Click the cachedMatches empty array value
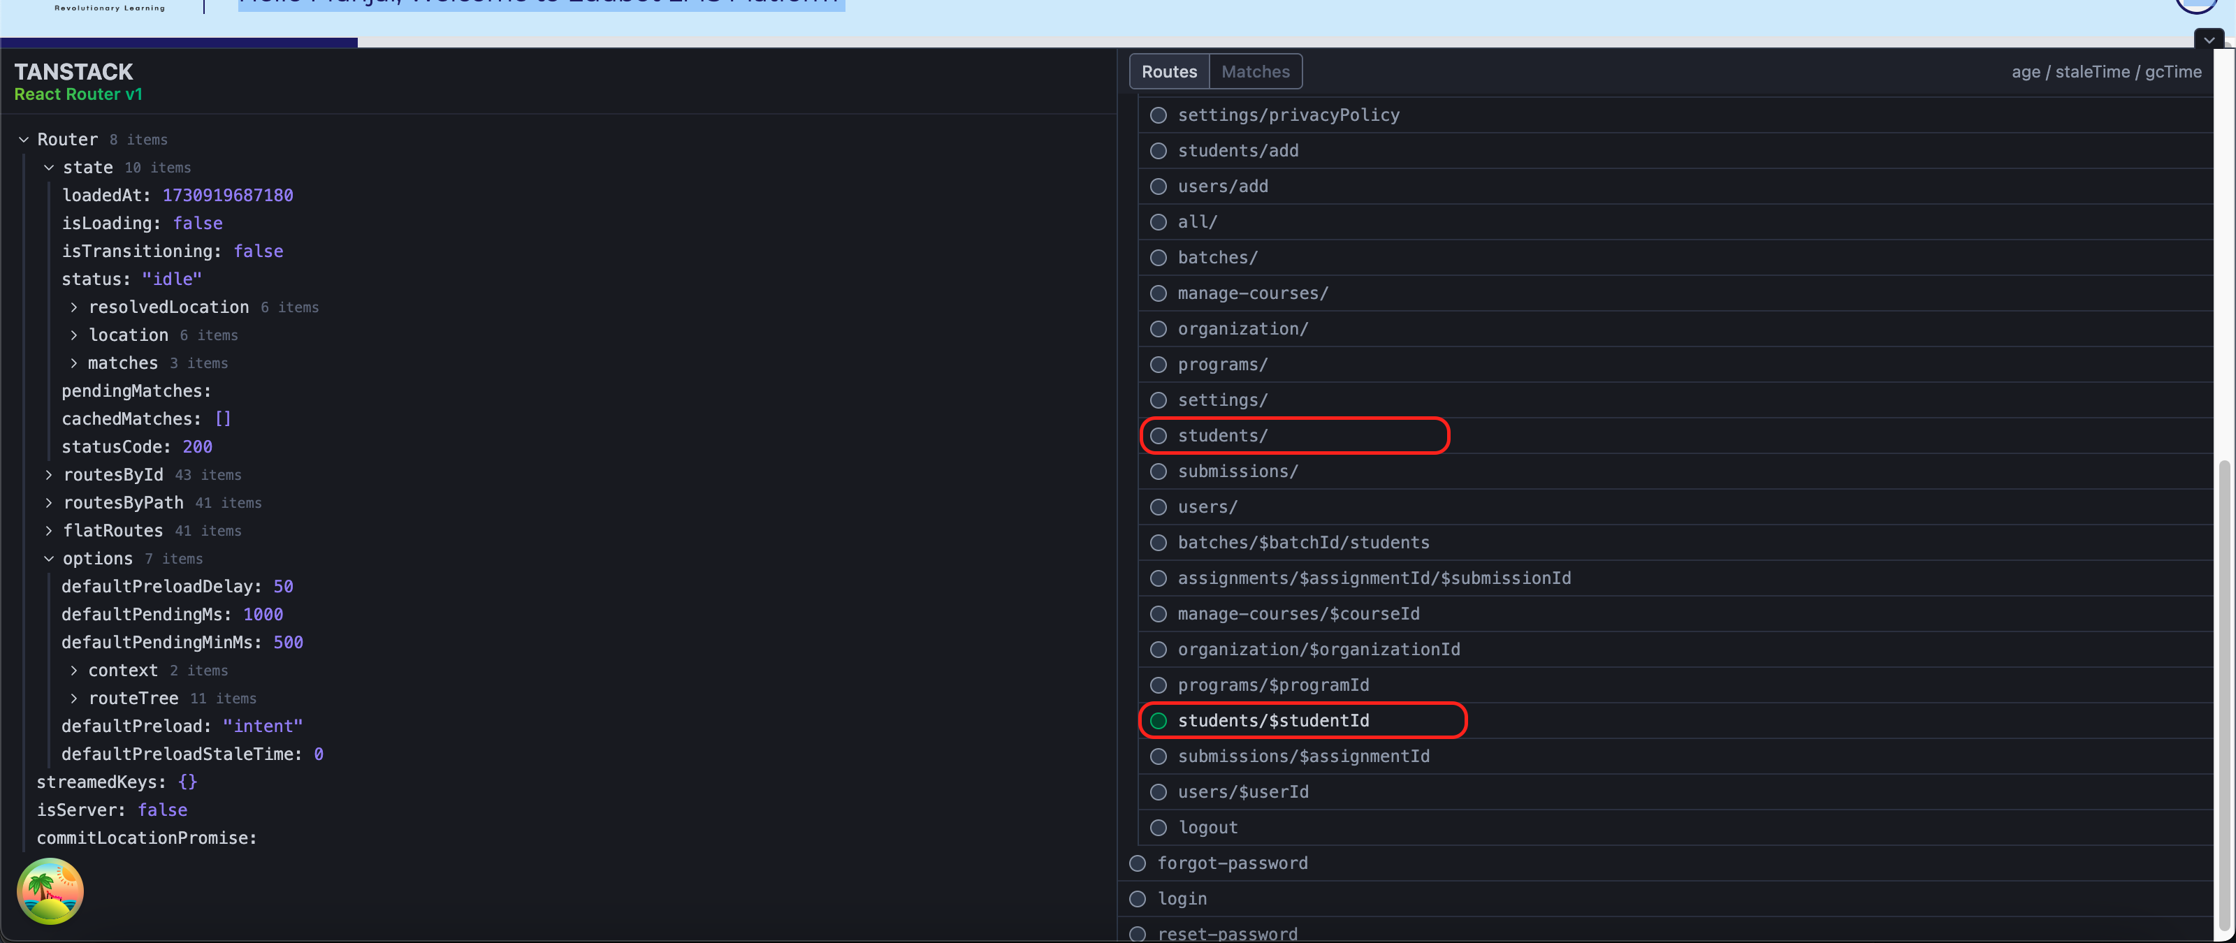The width and height of the screenshot is (2236, 943). click(x=223, y=419)
